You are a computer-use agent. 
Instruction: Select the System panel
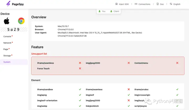click(x=14, y=62)
